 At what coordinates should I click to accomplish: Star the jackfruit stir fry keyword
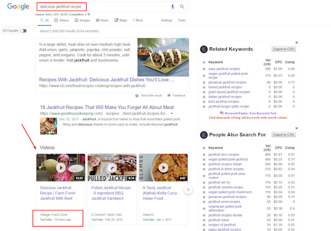[204, 183]
